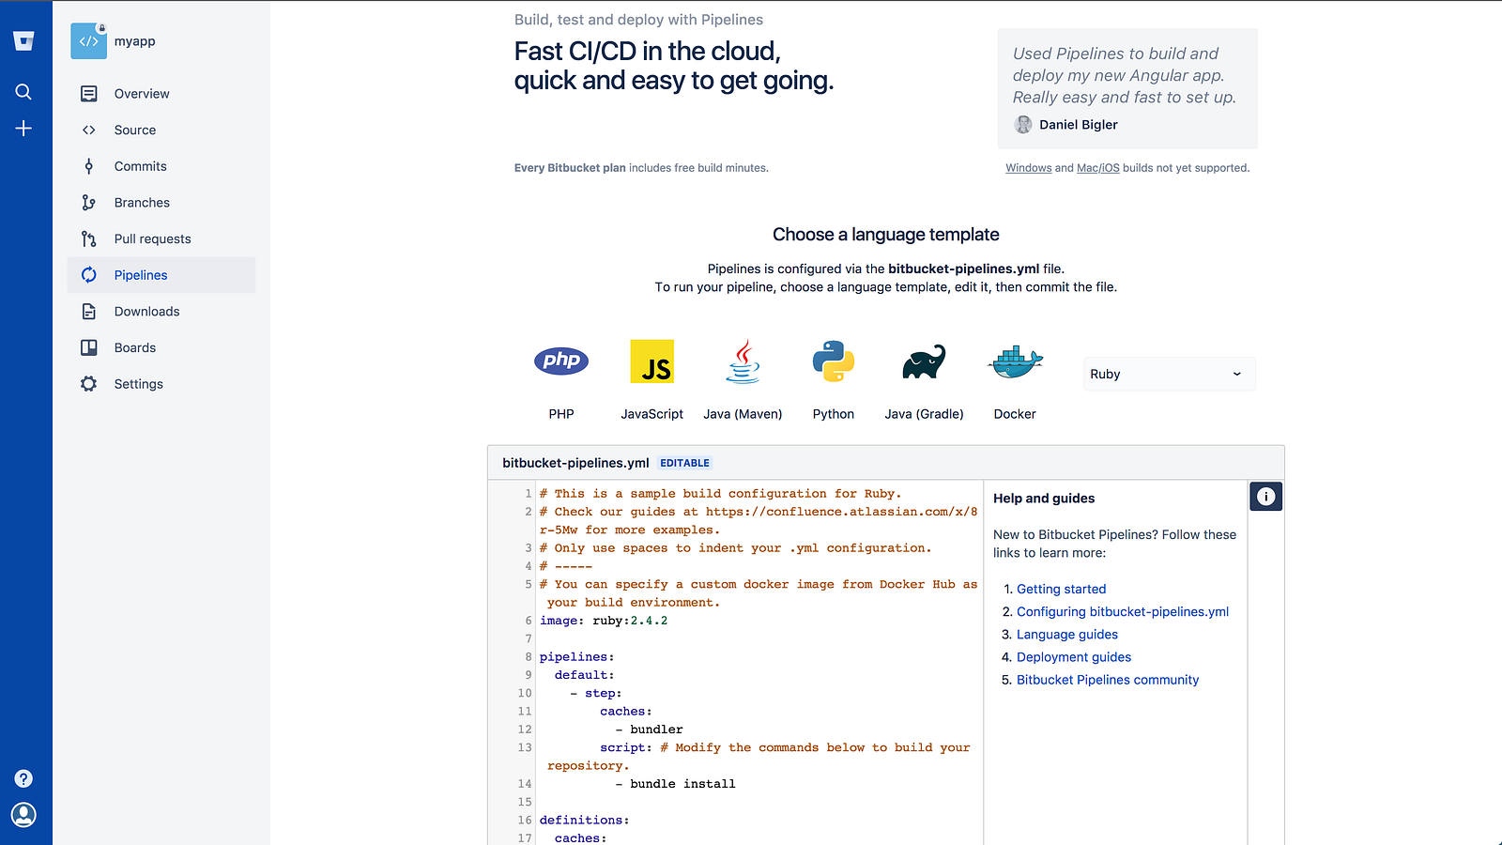Click the 'Choose a language template' heading
The height and width of the screenshot is (845, 1502).
886,235
